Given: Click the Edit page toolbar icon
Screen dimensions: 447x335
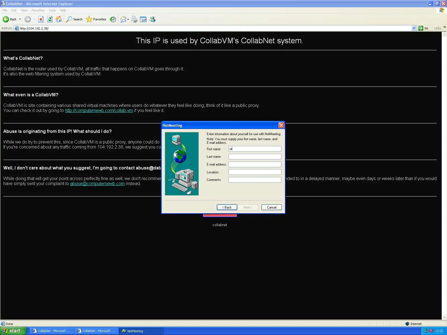Looking at the screenshot, I should coord(143,19).
